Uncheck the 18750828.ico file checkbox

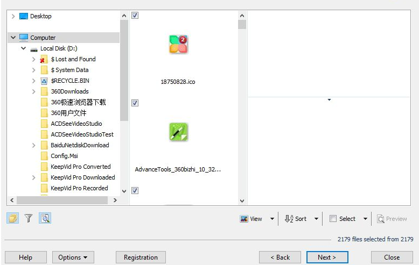(135, 16)
